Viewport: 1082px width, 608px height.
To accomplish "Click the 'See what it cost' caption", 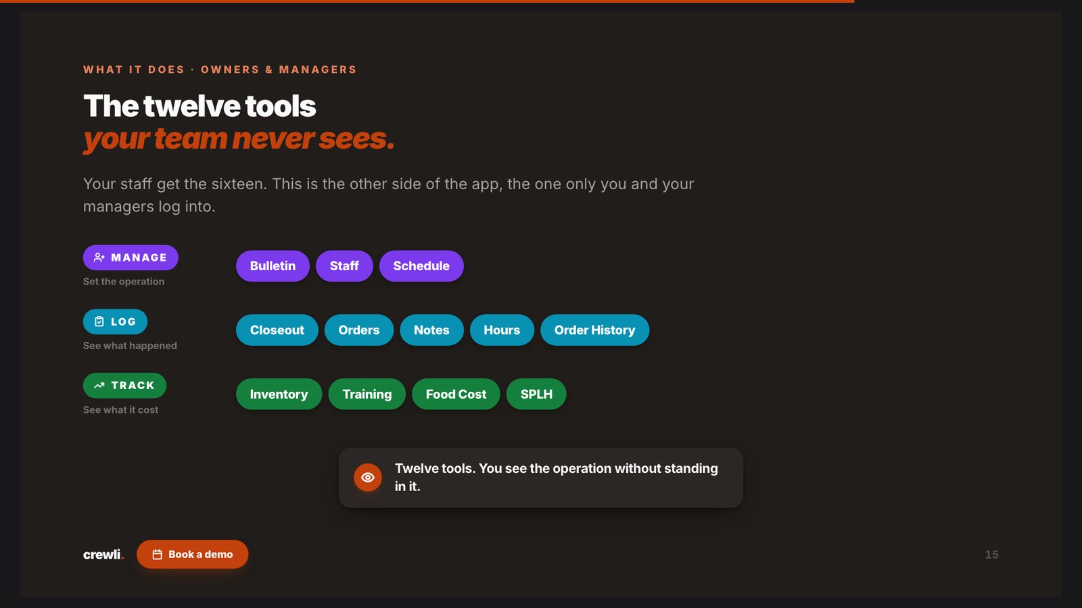I will click(121, 410).
